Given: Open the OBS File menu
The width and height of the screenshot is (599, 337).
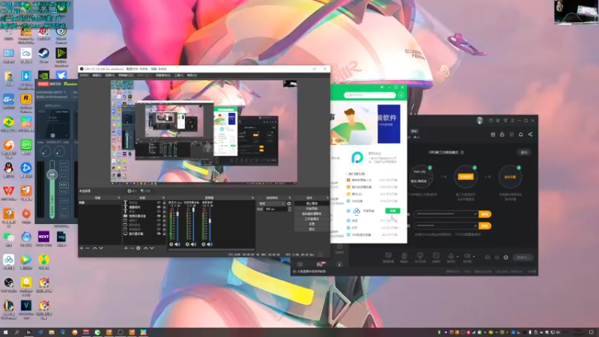Looking at the screenshot, I should (84, 76).
